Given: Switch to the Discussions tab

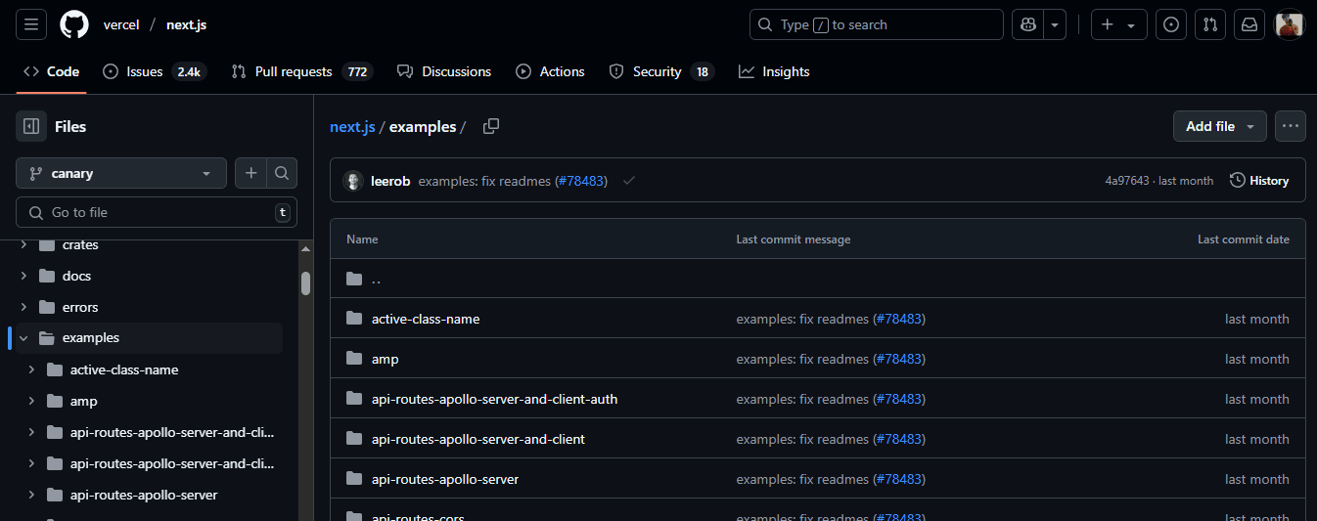Looking at the screenshot, I should 444,71.
